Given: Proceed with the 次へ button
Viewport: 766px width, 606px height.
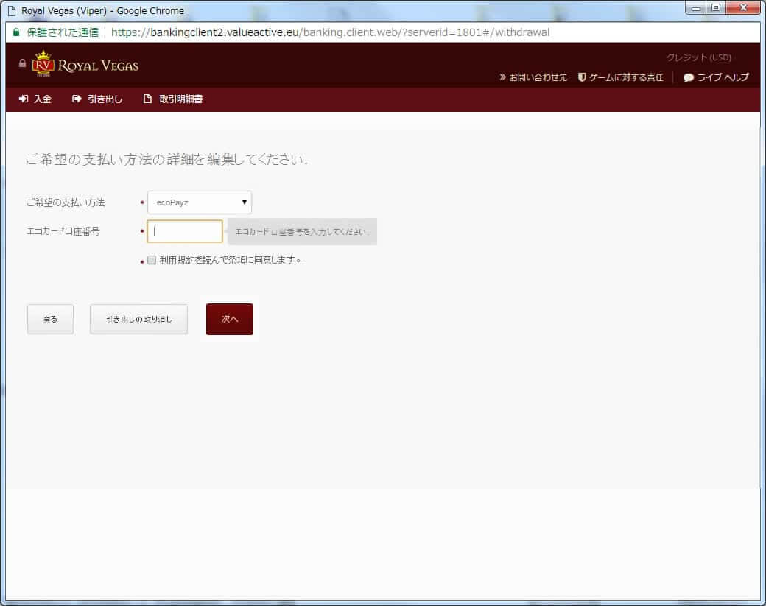Looking at the screenshot, I should (230, 320).
